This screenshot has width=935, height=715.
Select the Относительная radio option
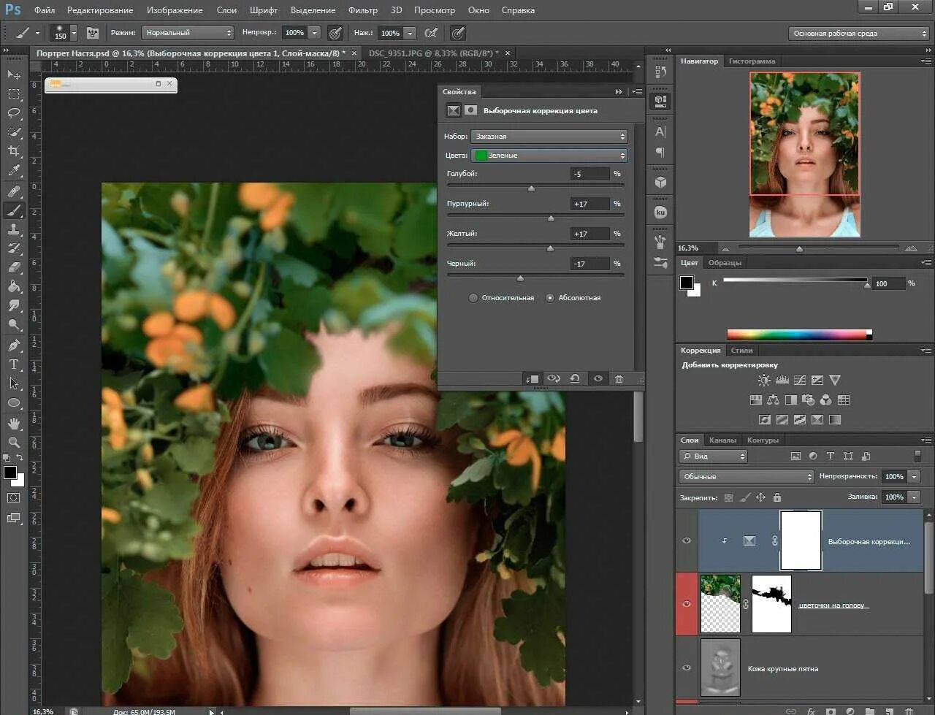(473, 298)
